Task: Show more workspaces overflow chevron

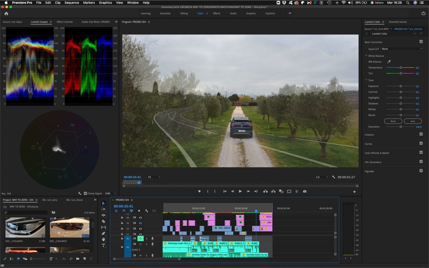Action: [x=290, y=13]
